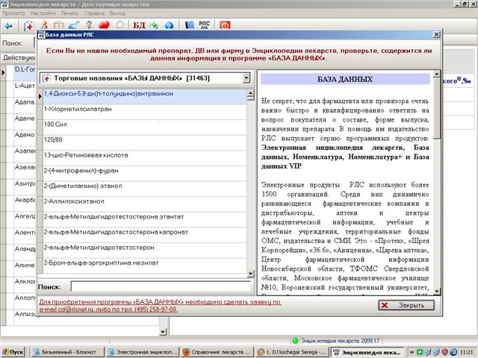This screenshot has height=358, width=478.
Task: Click the Пуск start button
Action: click(13, 351)
